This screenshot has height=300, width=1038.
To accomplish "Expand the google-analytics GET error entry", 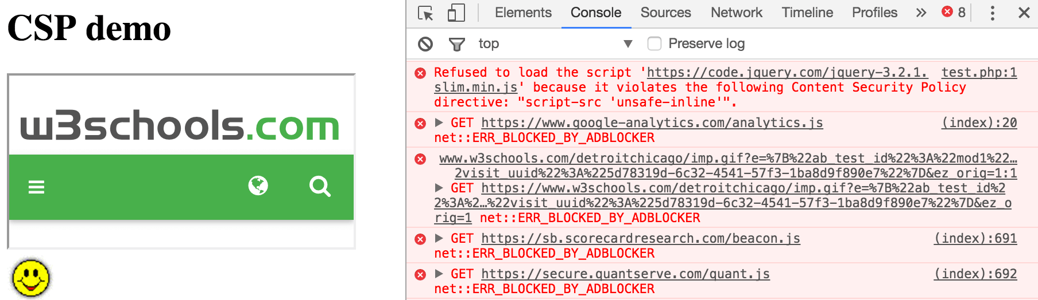I will 439,123.
